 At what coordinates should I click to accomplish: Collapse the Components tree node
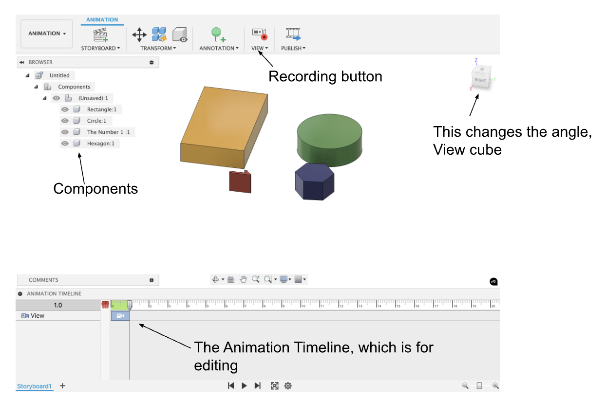pyautogui.click(x=36, y=86)
